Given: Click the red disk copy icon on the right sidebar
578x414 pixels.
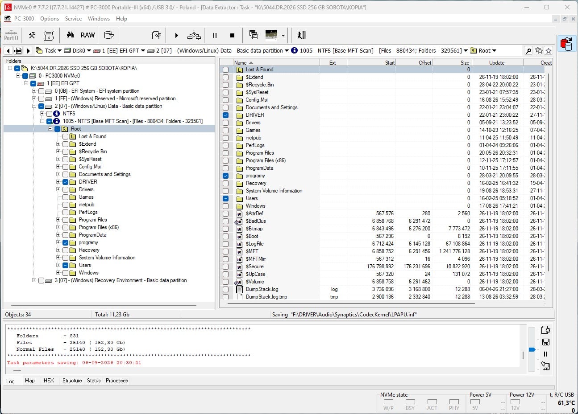Looking at the screenshot, I should click(566, 44).
